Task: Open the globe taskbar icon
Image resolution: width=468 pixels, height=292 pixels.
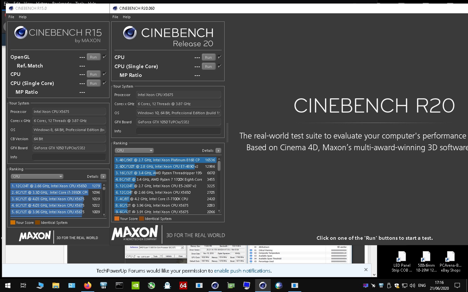Action: pyautogui.click(x=279, y=286)
